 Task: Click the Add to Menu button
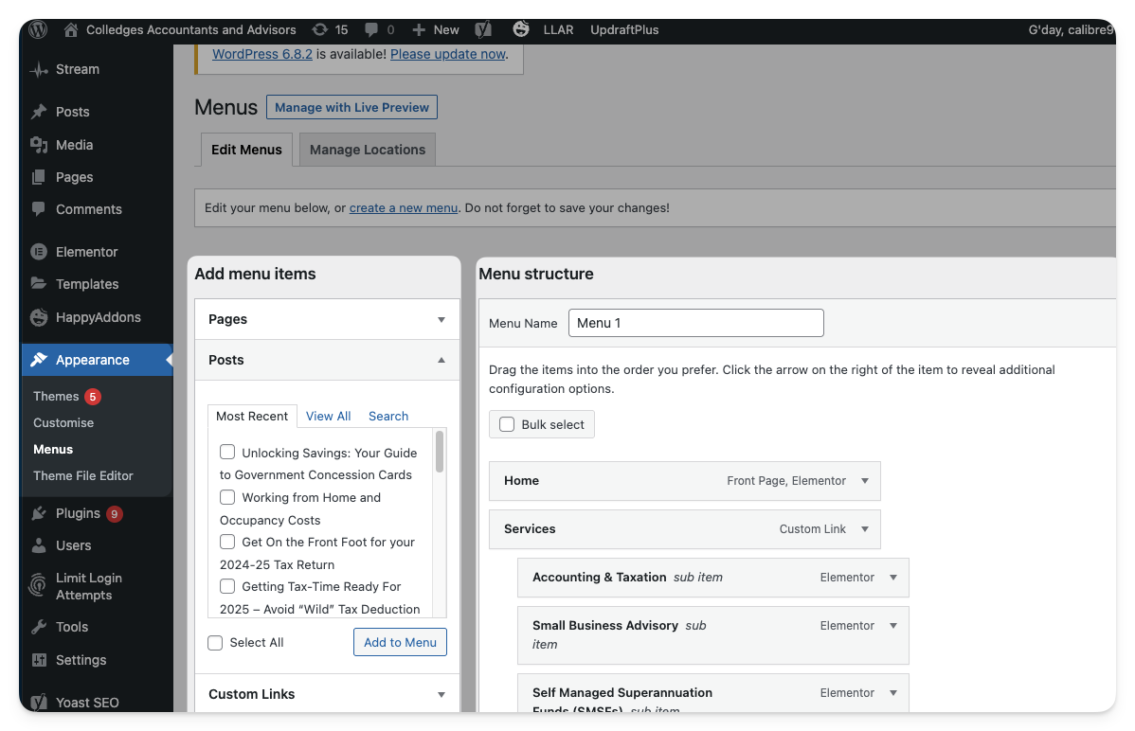tap(400, 642)
